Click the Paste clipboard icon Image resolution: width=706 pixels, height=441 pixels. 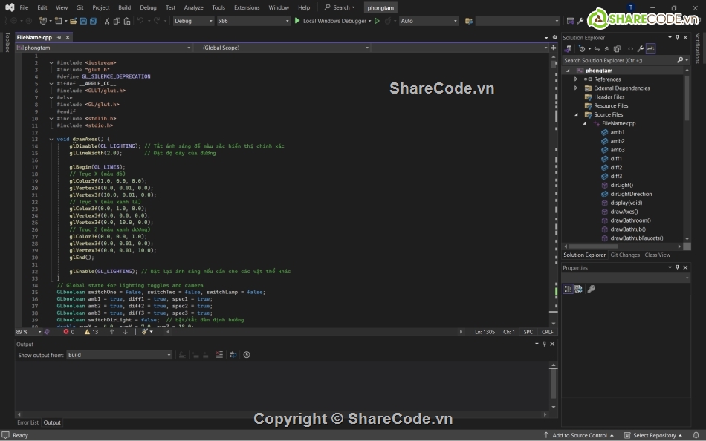(x=127, y=21)
